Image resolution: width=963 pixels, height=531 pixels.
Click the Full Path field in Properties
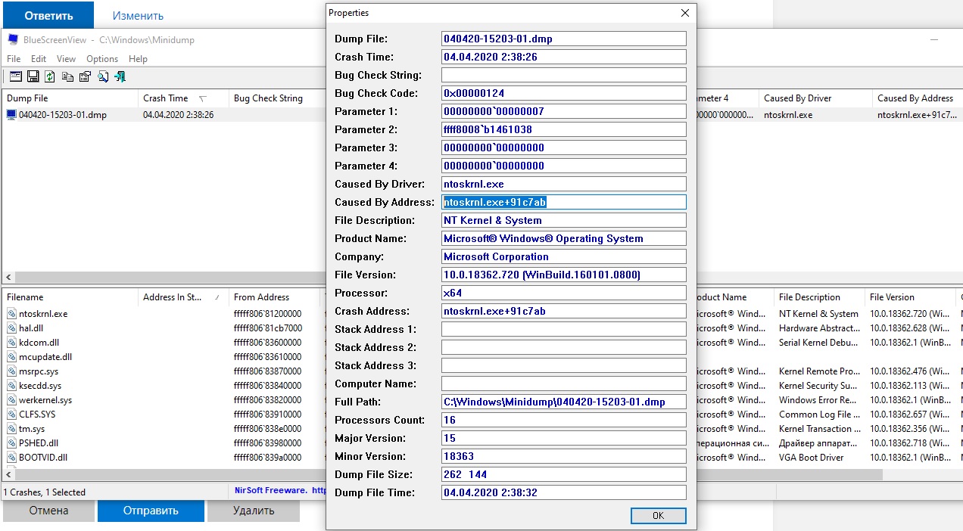[564, 402]
